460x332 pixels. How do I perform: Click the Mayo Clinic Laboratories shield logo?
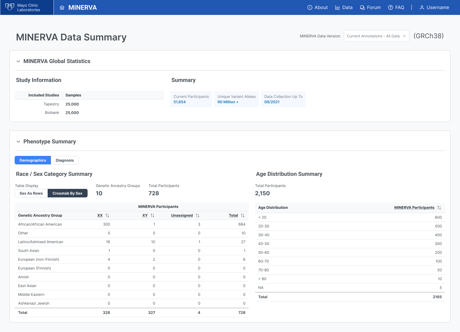[10, 7]
